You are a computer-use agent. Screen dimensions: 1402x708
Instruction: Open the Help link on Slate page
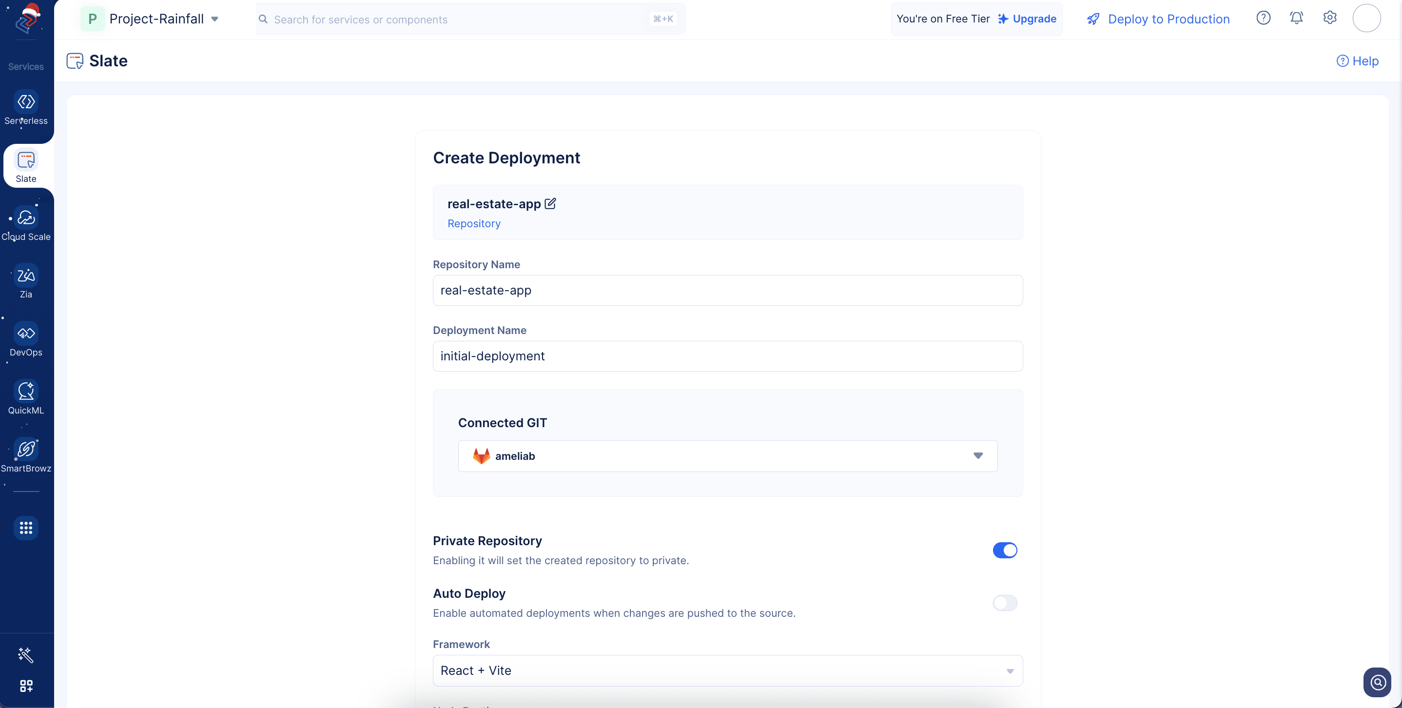(1357, 61)
